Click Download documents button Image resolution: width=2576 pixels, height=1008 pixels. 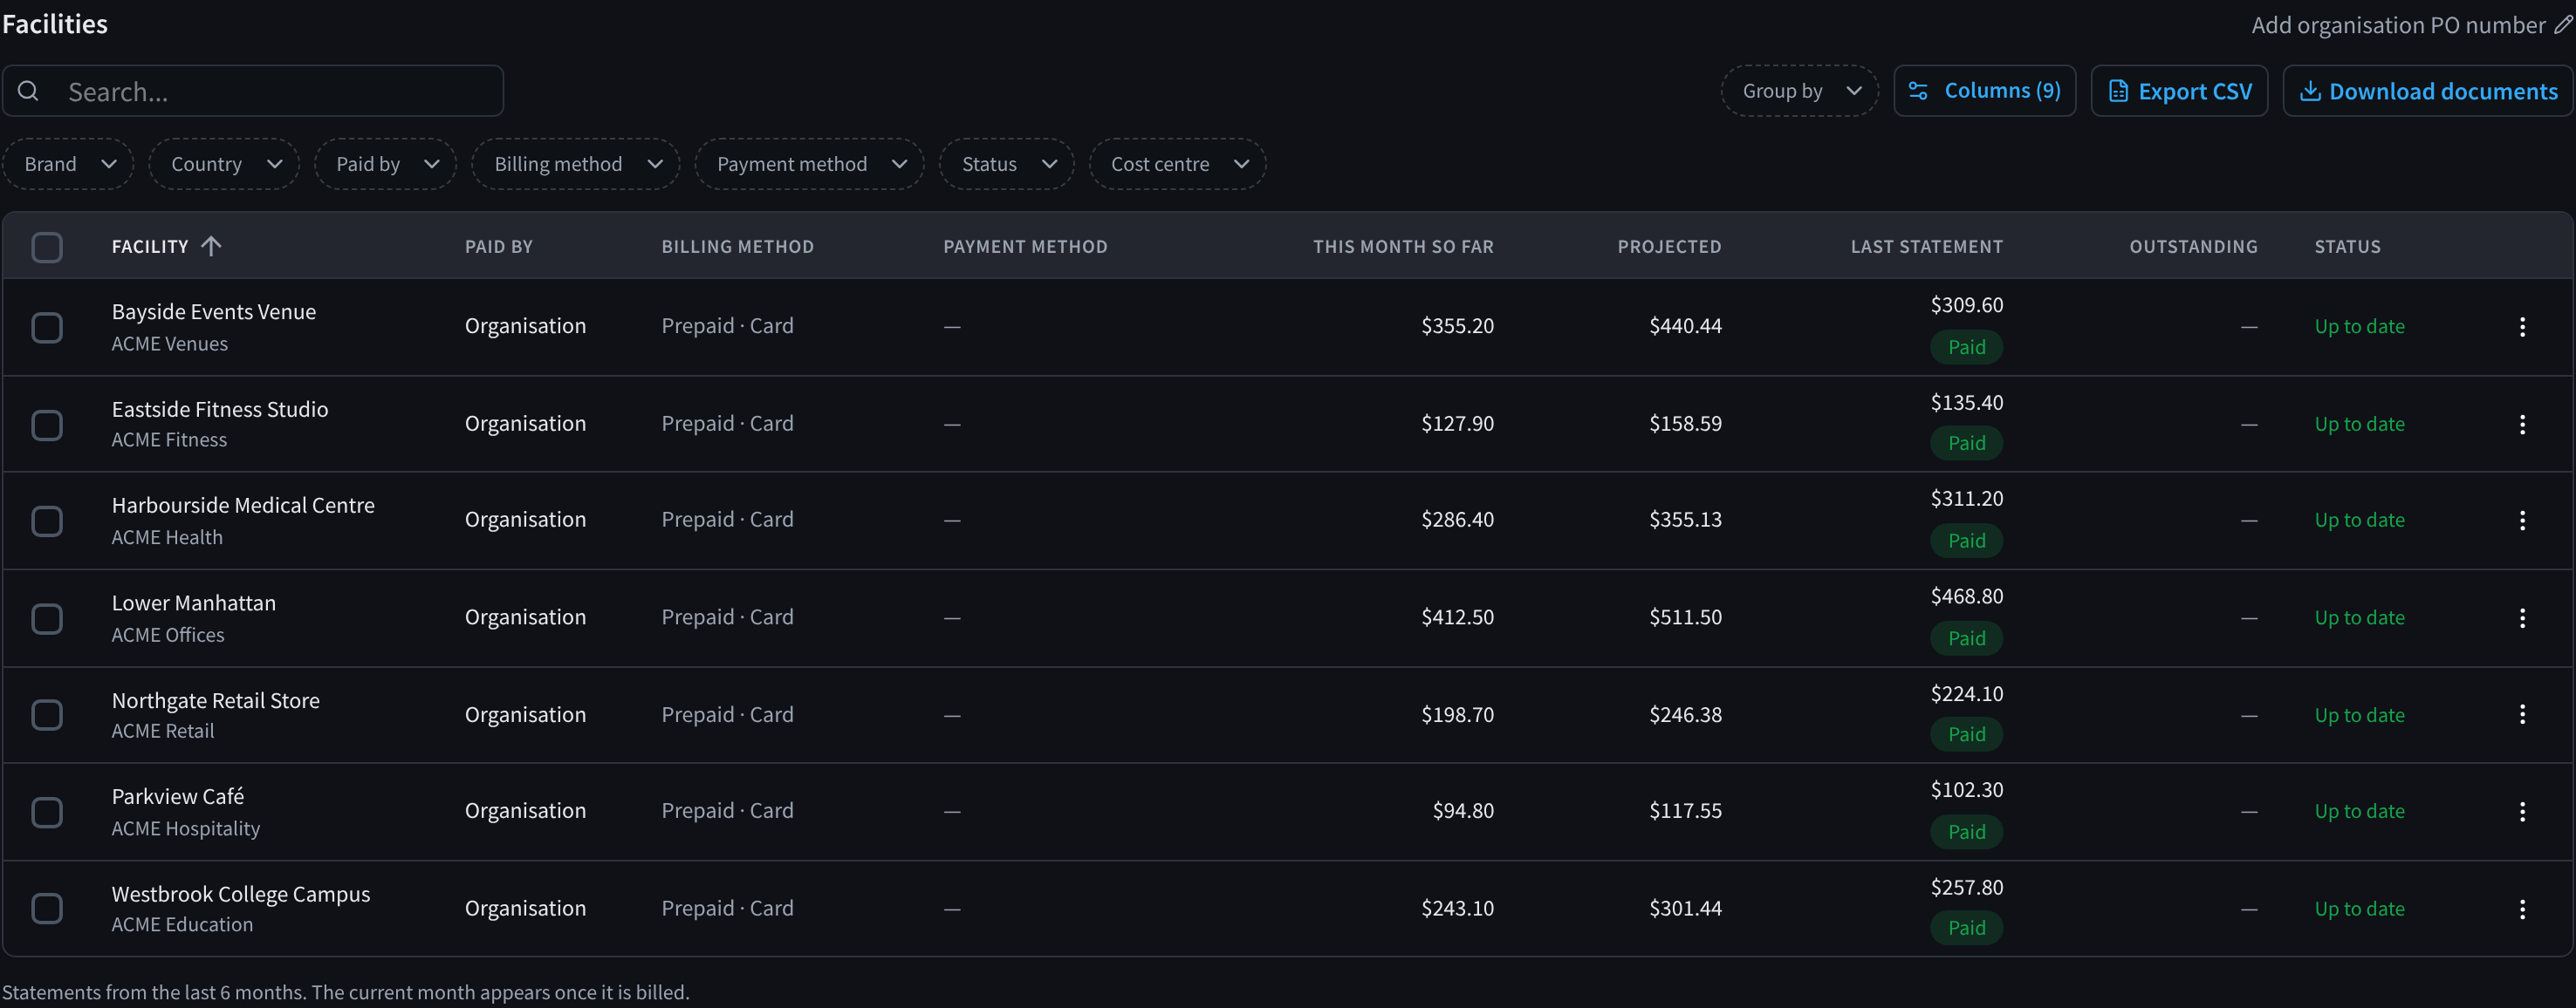tap(2427, 91)
